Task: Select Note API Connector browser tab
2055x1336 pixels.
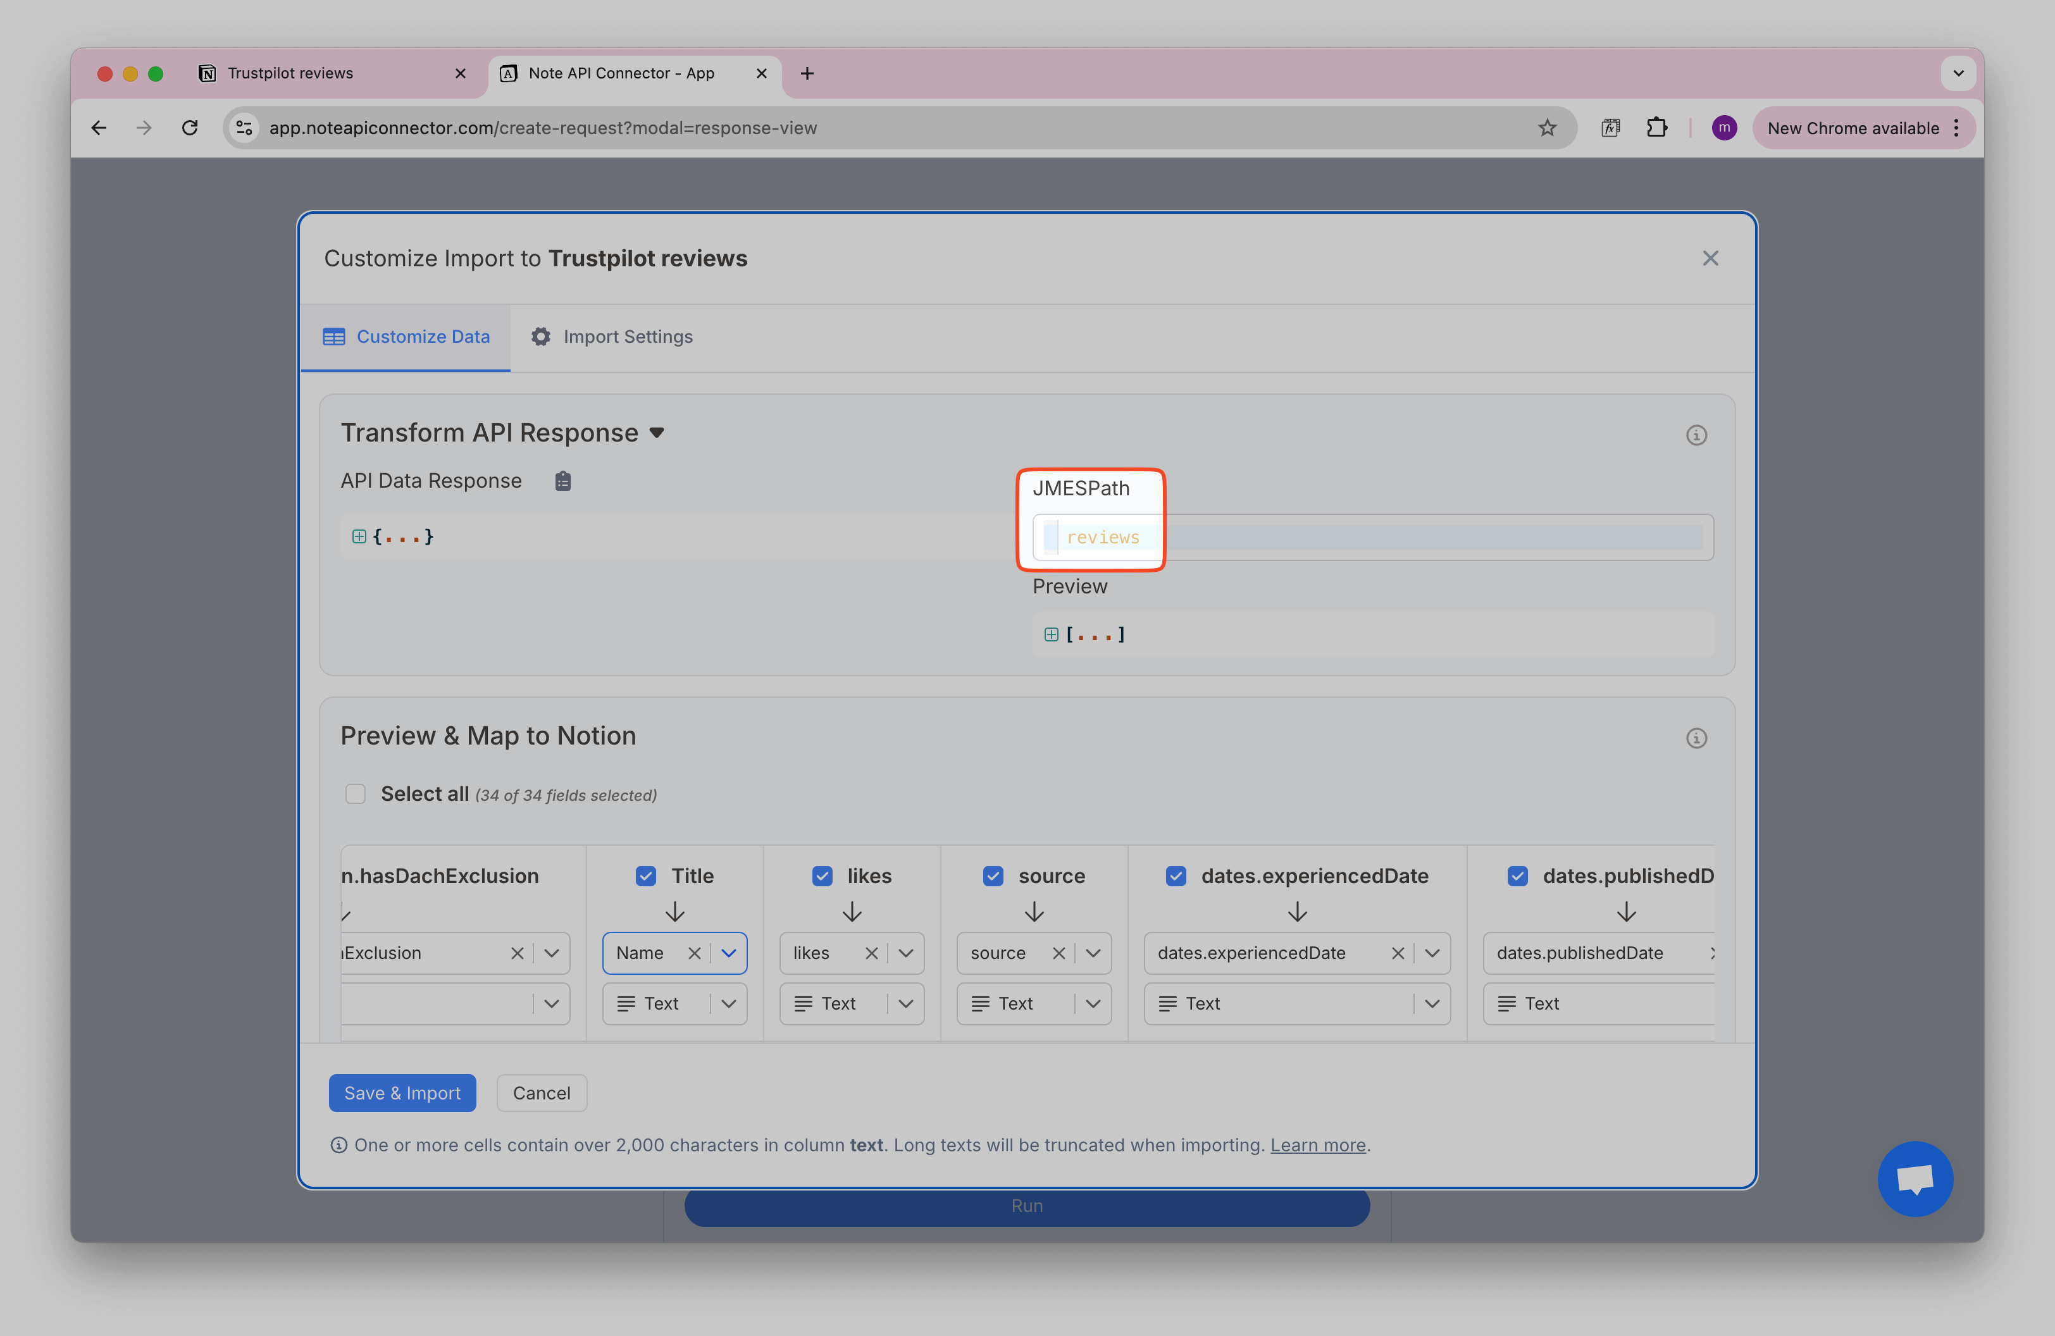Action: click(x=635, y=73)
